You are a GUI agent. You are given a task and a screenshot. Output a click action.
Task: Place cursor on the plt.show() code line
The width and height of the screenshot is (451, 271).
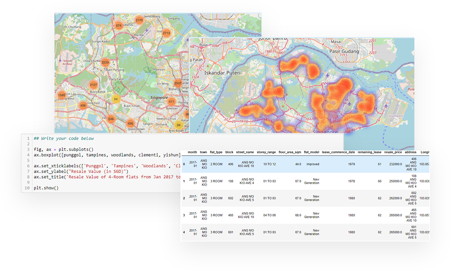click(x=46, y=188)
